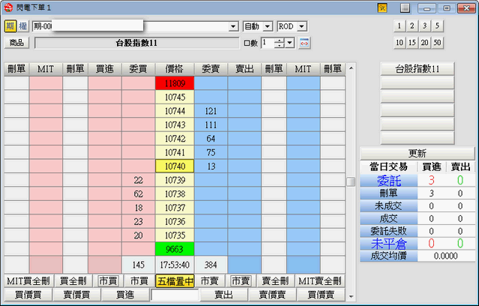Click the red arrows icon beside quantity
479x306 pixels.
pyautogui.click(x=304, y=43)
